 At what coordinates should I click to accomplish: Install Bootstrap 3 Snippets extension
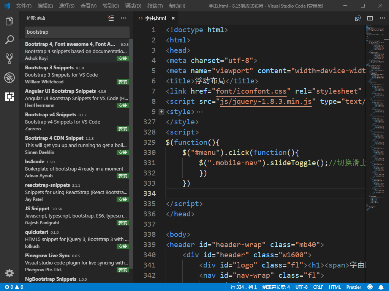[123, 82]
